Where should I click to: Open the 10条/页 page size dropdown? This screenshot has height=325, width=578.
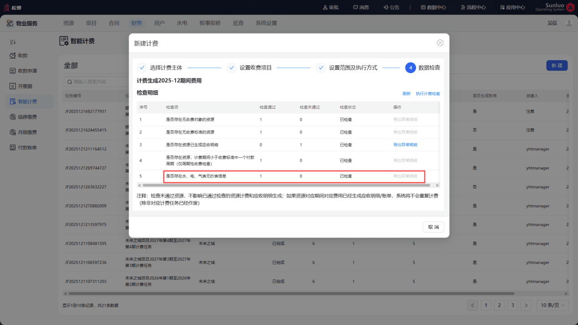552,305
